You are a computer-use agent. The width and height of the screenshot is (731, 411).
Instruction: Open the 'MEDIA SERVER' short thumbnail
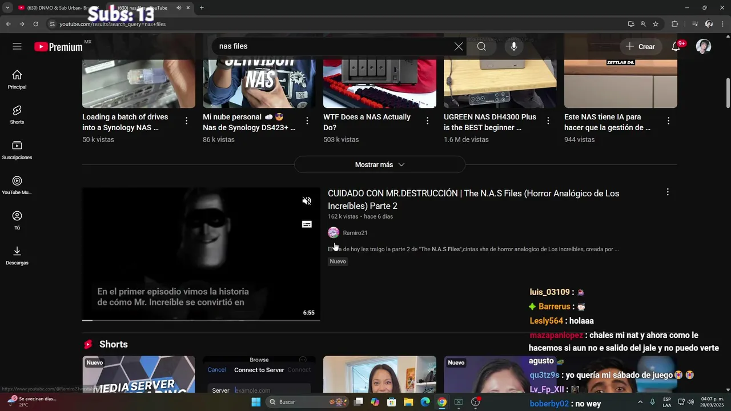click(x=139, y=374)
